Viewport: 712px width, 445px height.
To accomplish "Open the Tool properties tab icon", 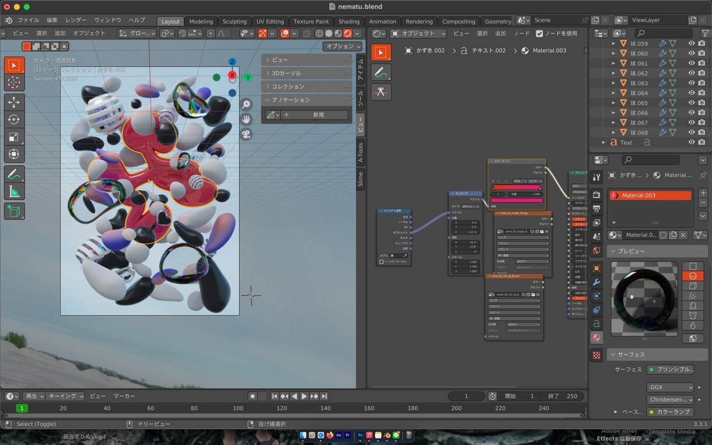I will point(596,177).
